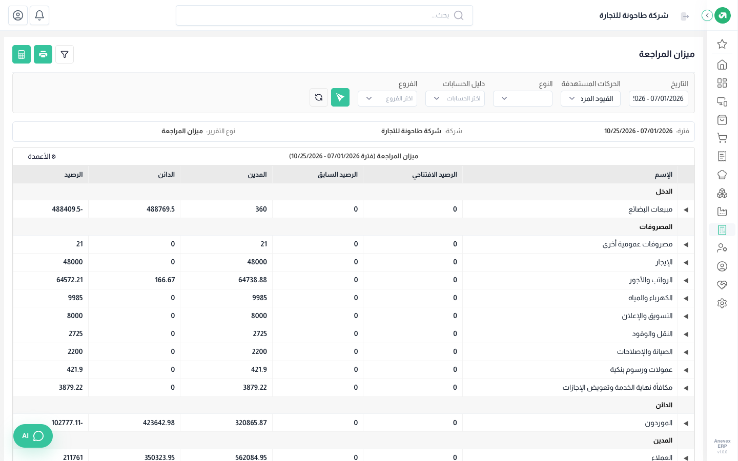
Task: Click the عمولات ورسوم بنكية account name
Action: click(x=641, y=369)
